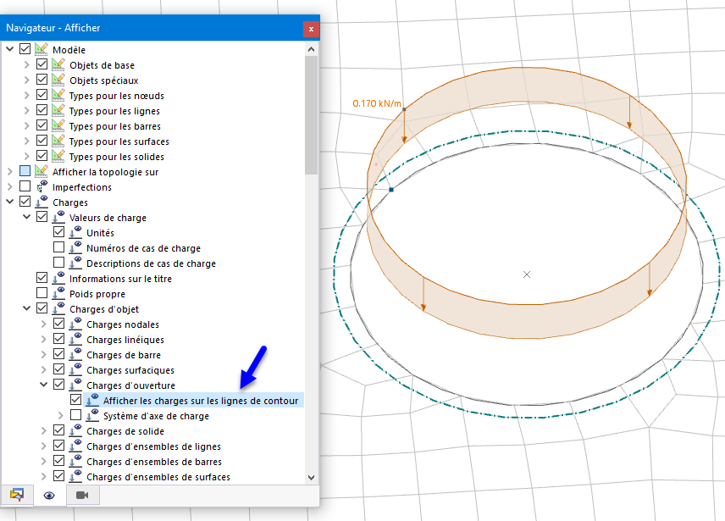Screen dimensions: 725x521
Task: Open the data navigator tab icon
Action: pyautogui.click(x=17, y=495)
